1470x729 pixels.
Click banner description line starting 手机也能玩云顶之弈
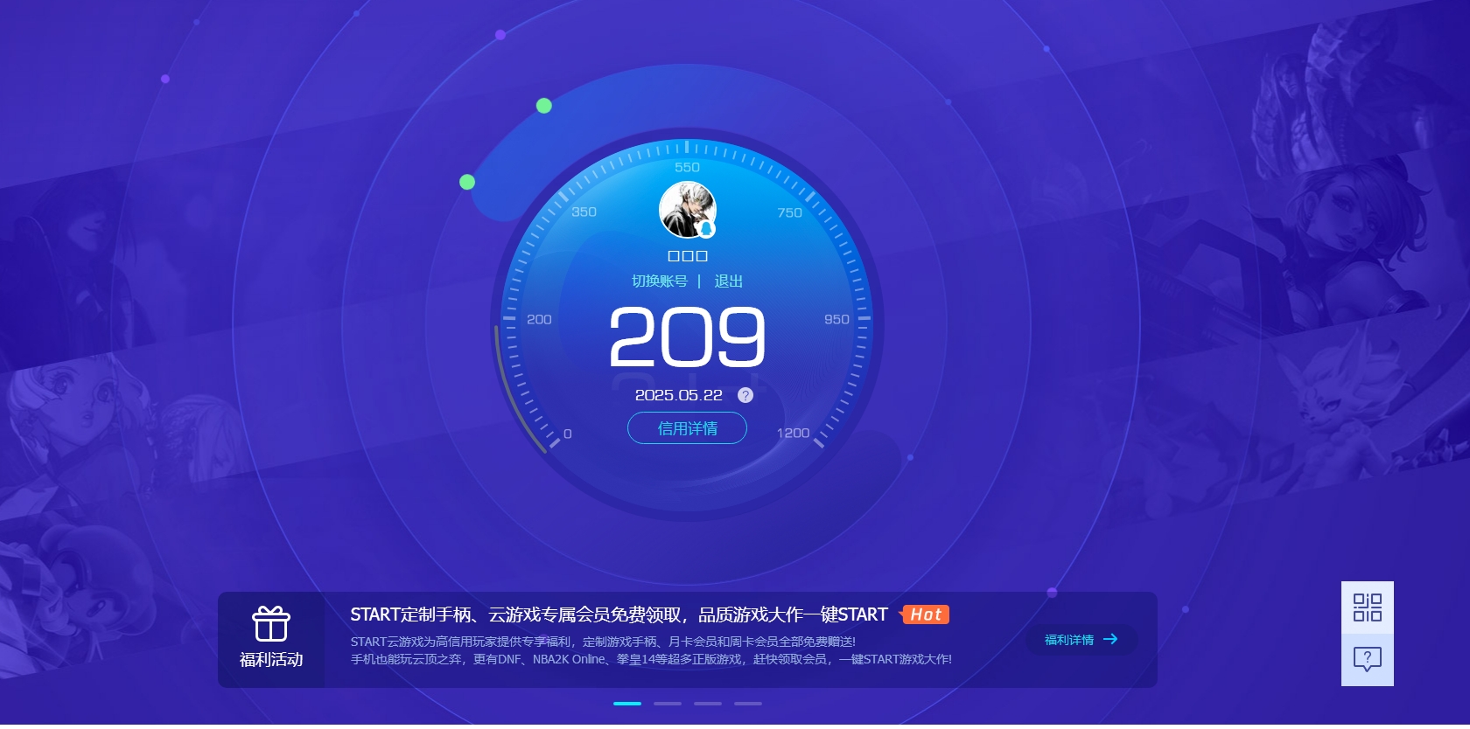coord(651,659)
